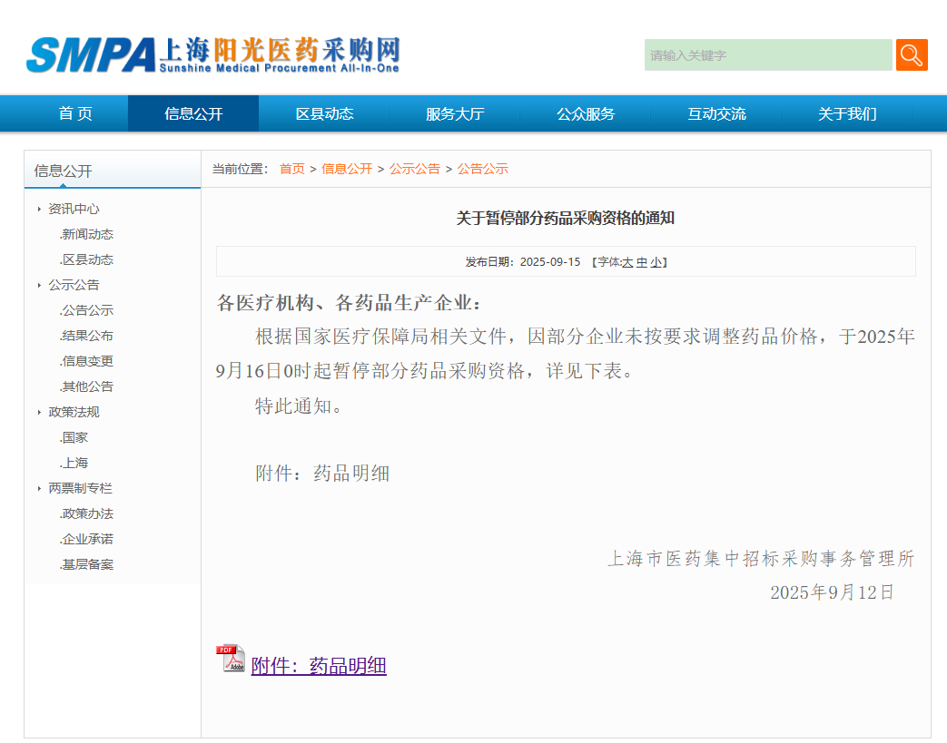947x743 pixels.
Task: Select 公众服务 in the top menu
Action: pos(586,113)
